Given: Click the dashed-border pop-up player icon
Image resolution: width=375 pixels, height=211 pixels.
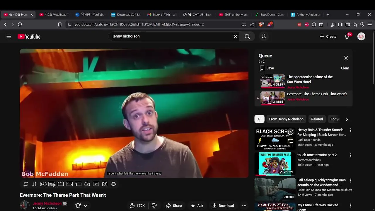Looking at the screenshot, I should point(78,184).
